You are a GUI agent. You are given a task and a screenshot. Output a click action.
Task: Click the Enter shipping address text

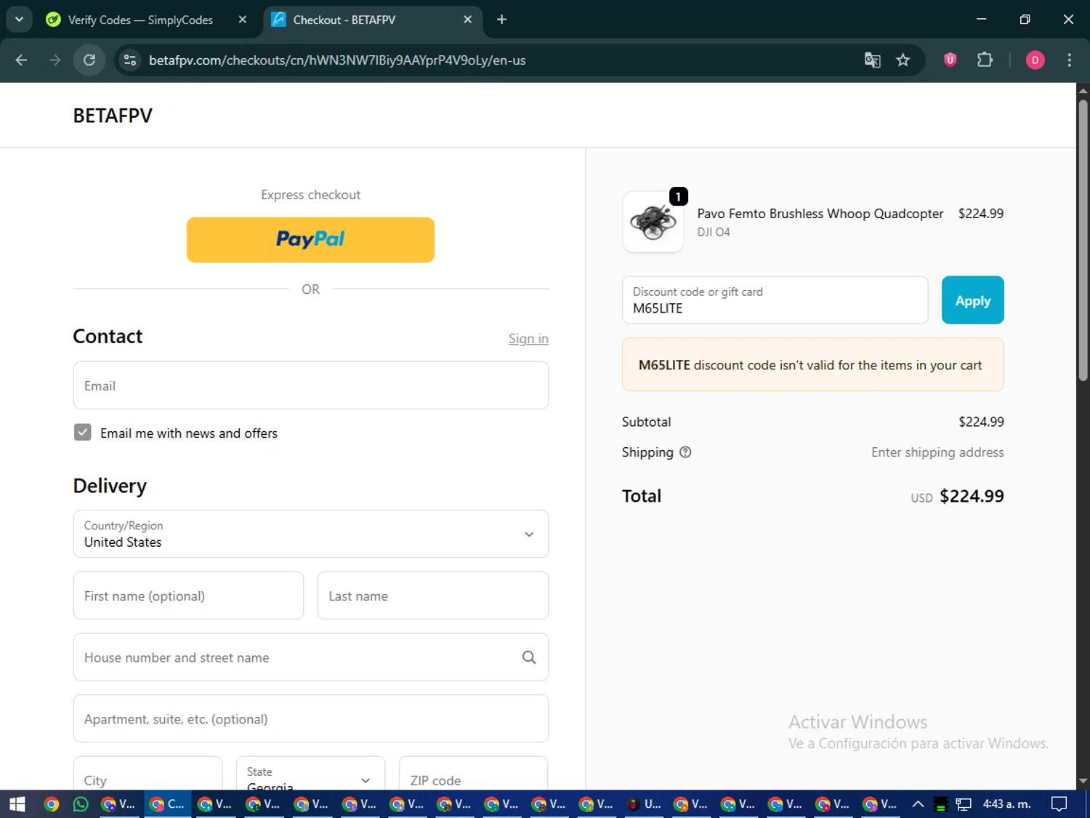click(x=937, y=452)
